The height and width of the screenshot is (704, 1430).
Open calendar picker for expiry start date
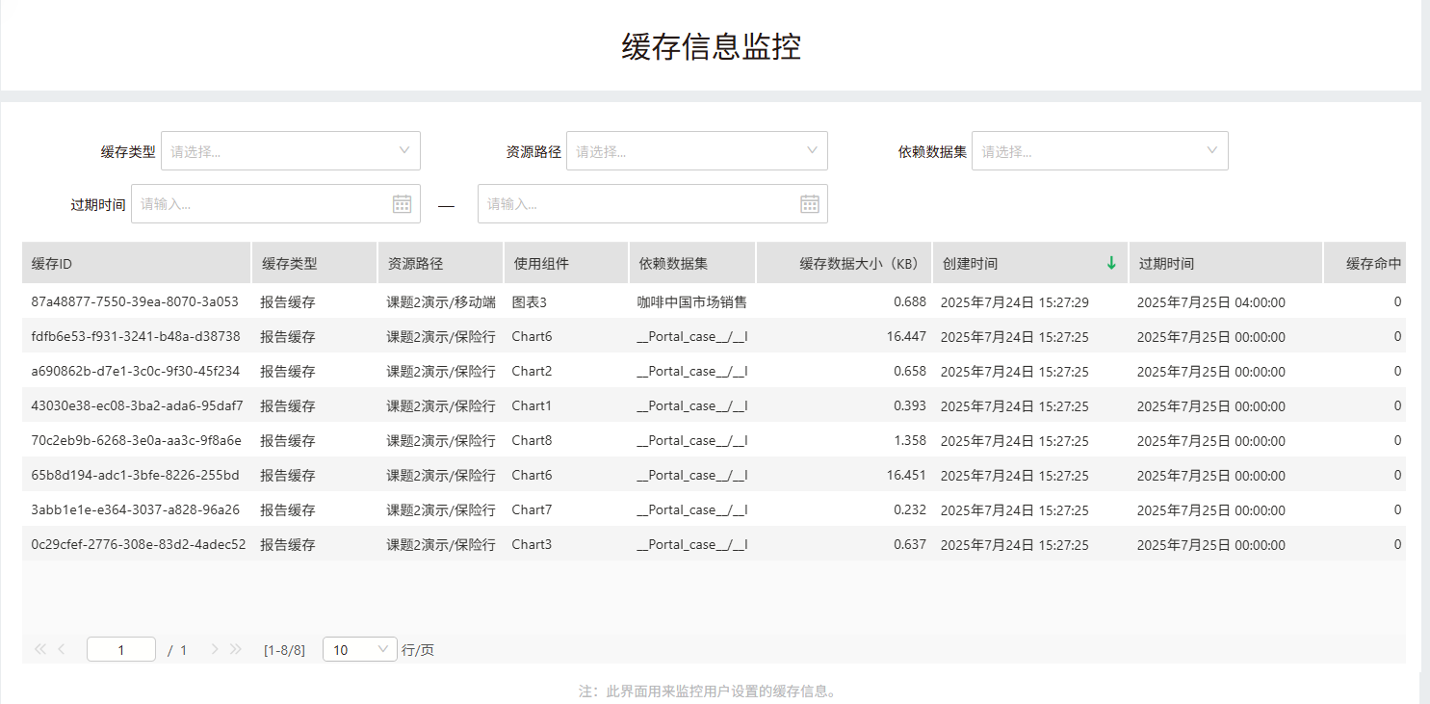point(402,204)
